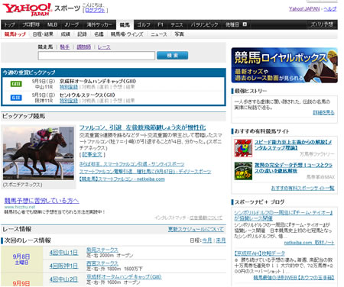Open the 【競走馬】スマートファルコン netkeiba.com link
This screenshot has height=287, width=344.
(x=122, y=179)
